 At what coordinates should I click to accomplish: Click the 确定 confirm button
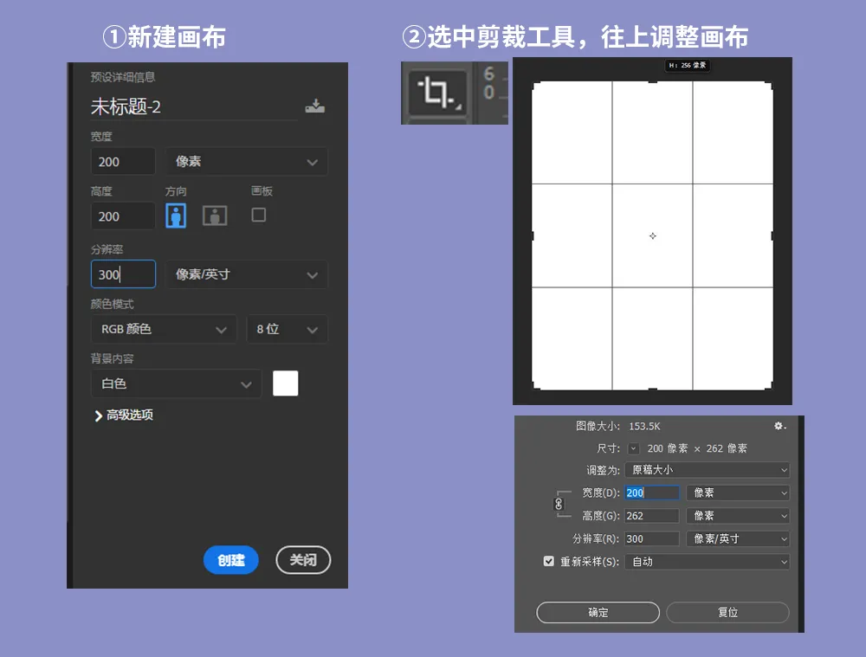pos(598,612)
